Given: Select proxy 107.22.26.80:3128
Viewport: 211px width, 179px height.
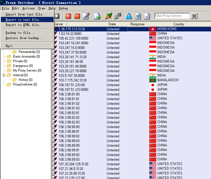Looking at the screenshot, I should [x=72, y=173].
